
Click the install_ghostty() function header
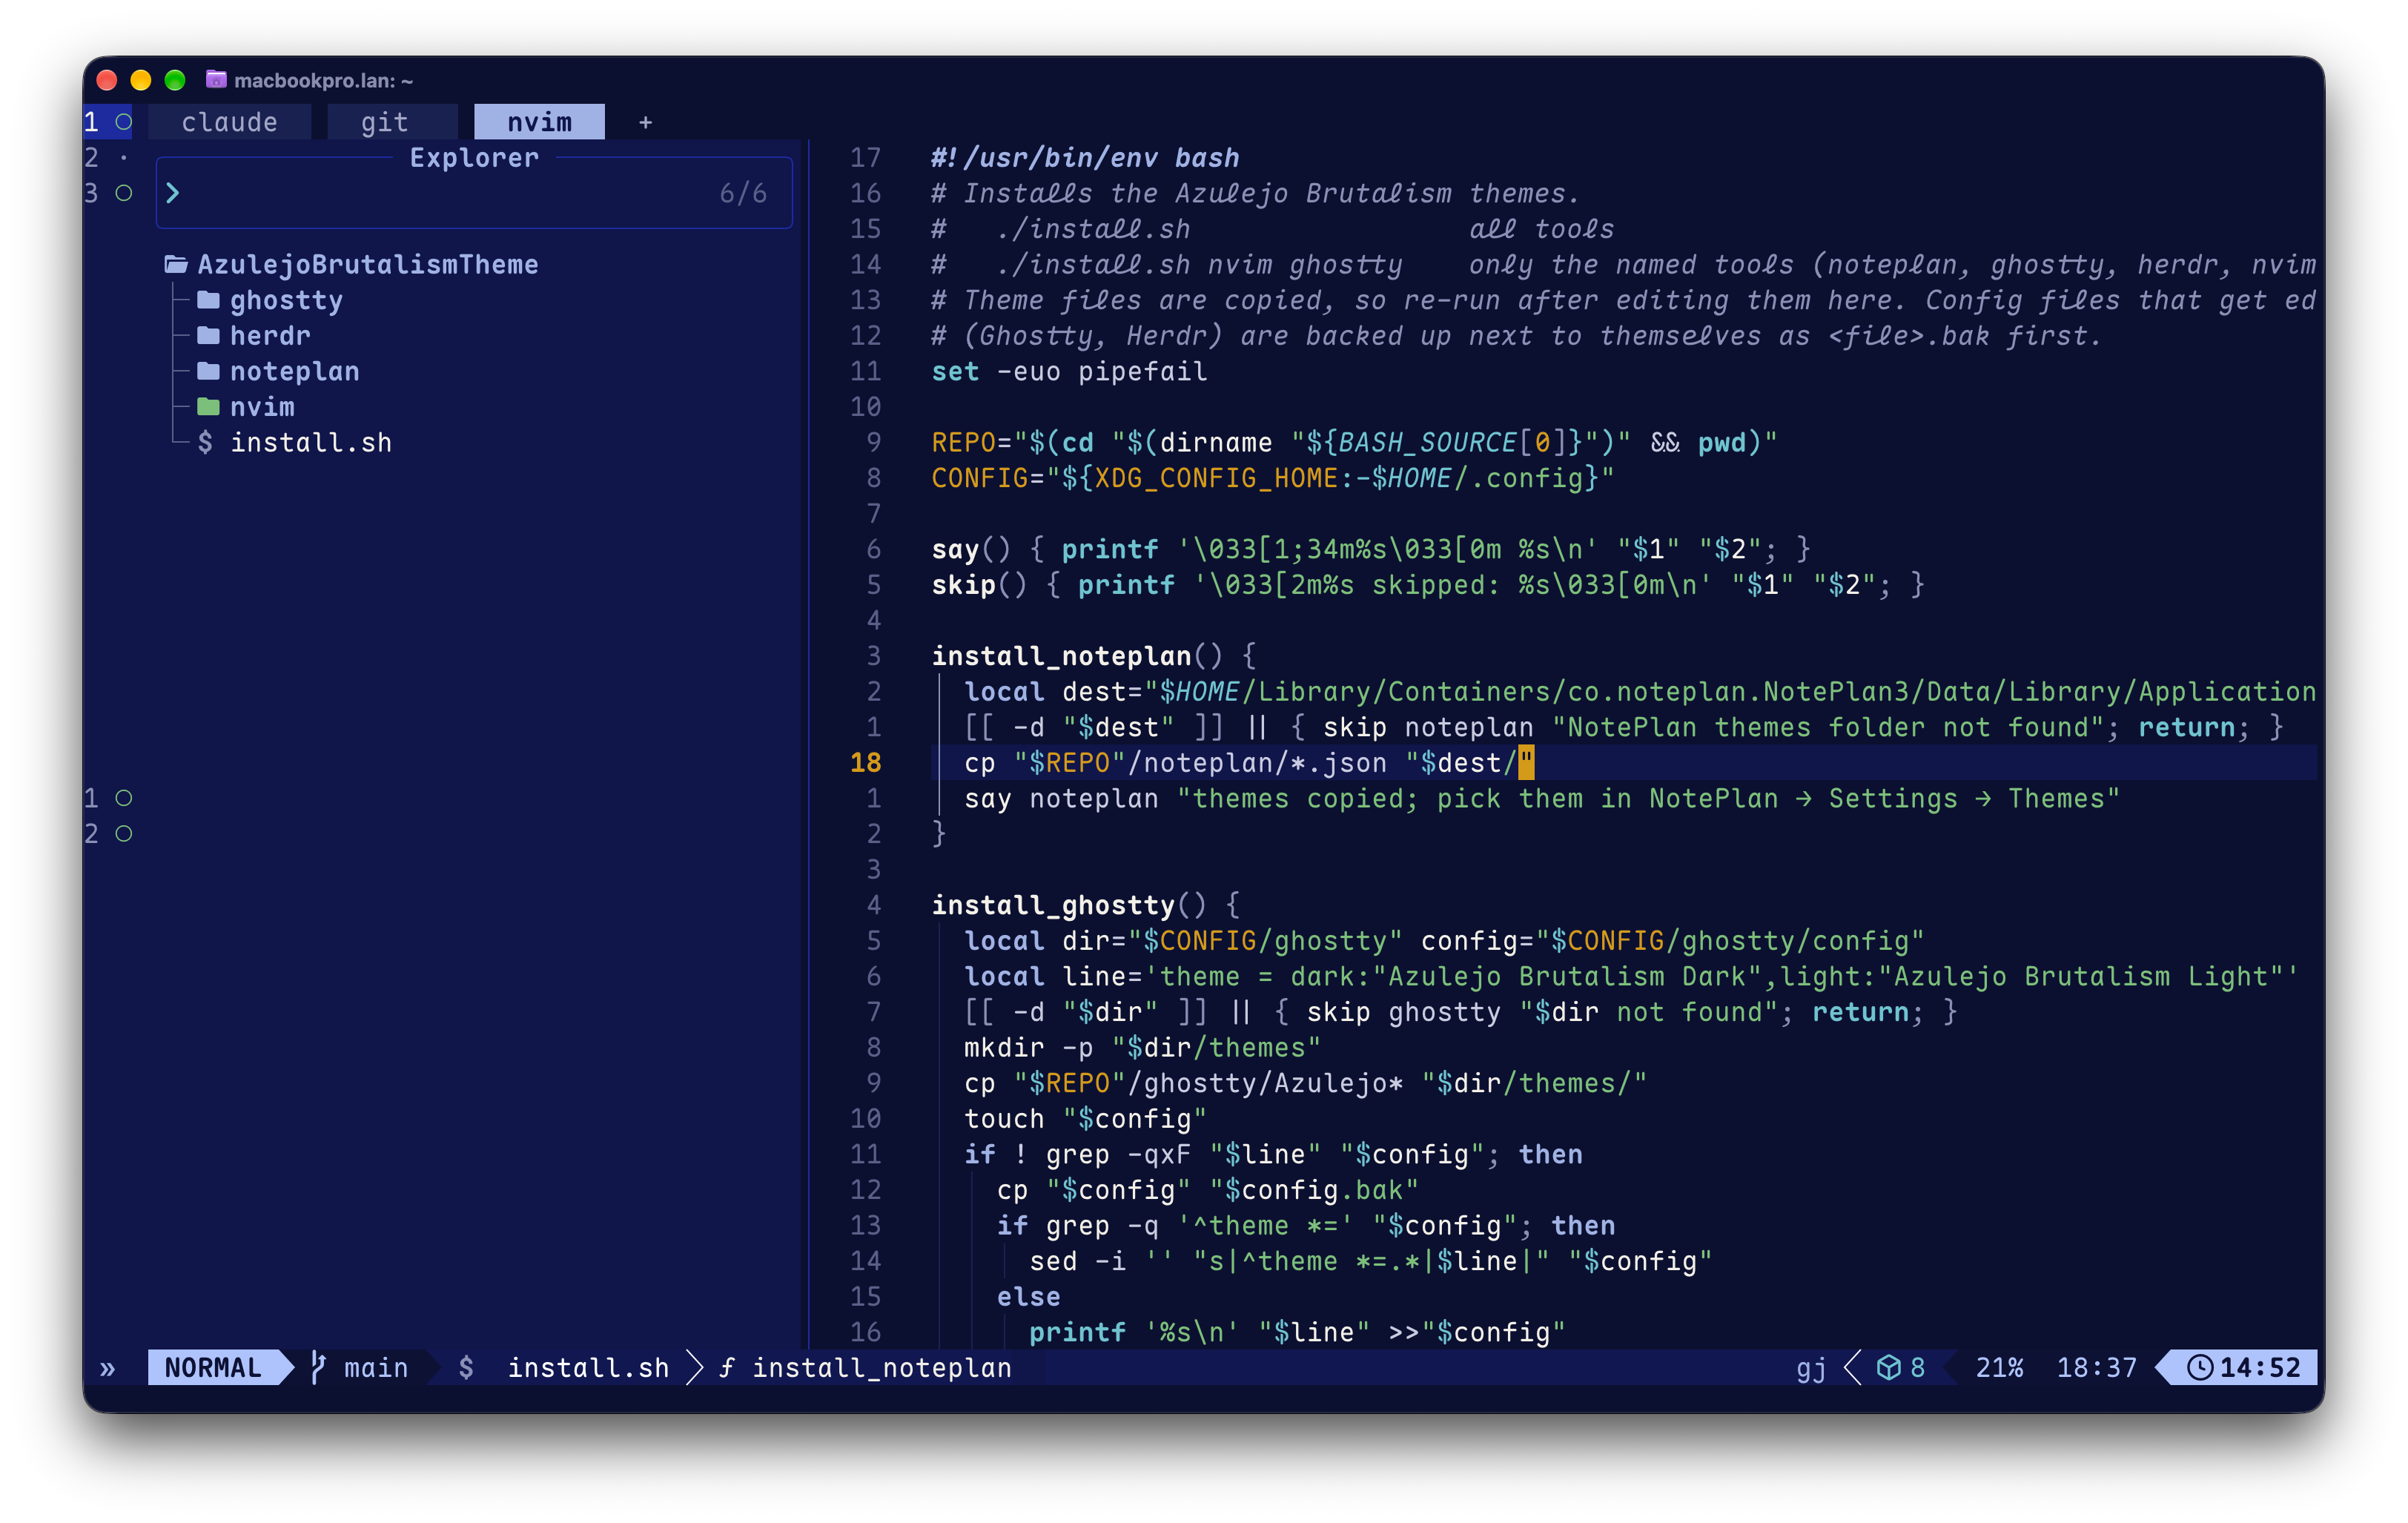[x=1086, y=905]
